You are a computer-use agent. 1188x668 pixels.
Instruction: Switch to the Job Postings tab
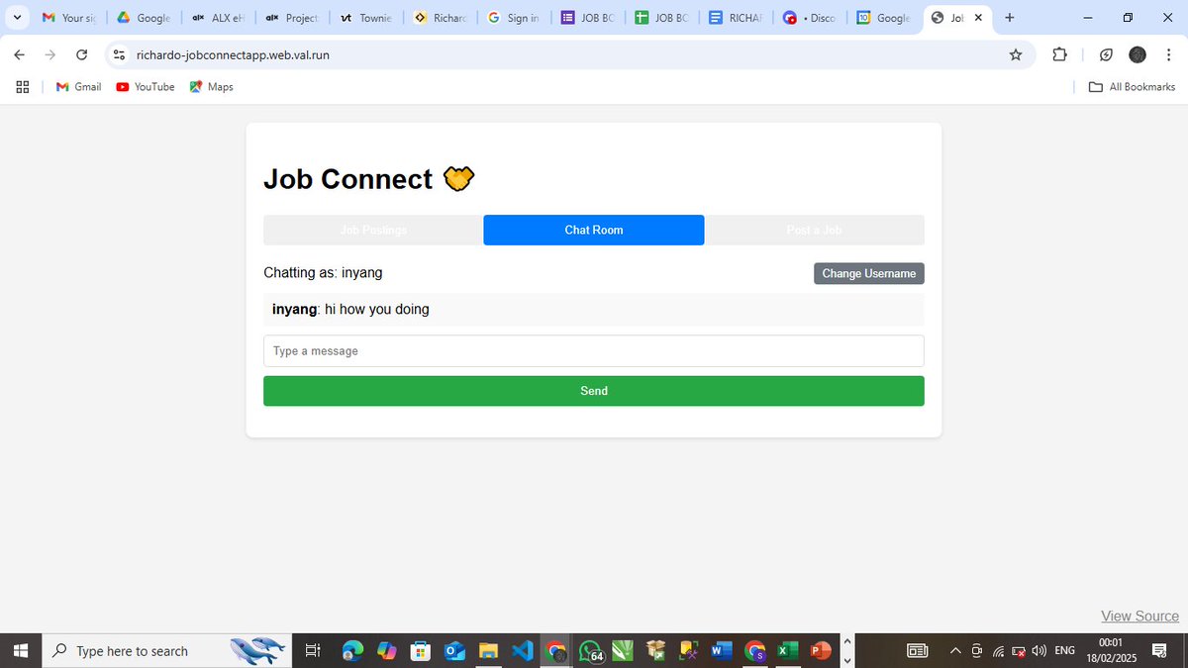[373, 230]
